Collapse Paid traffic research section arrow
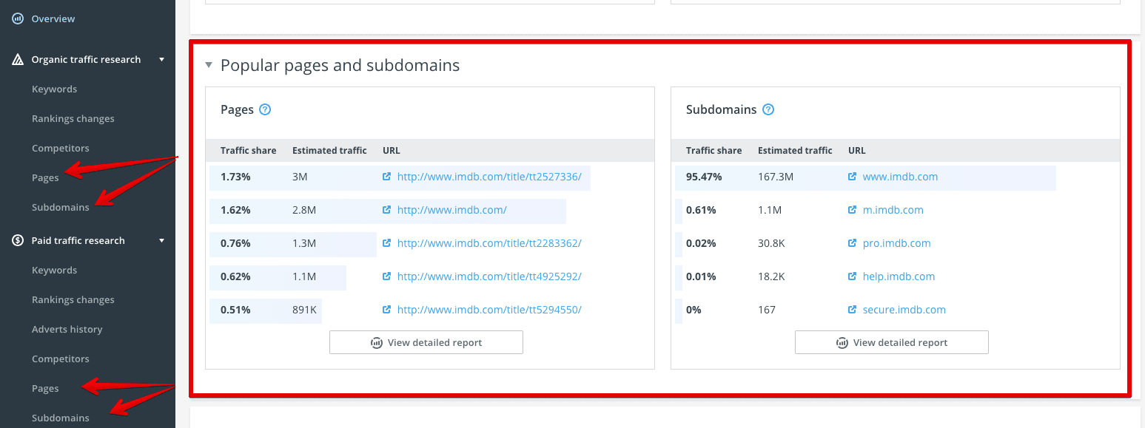This screenshot has height=428, width=1145. click(x=162, y=240)
